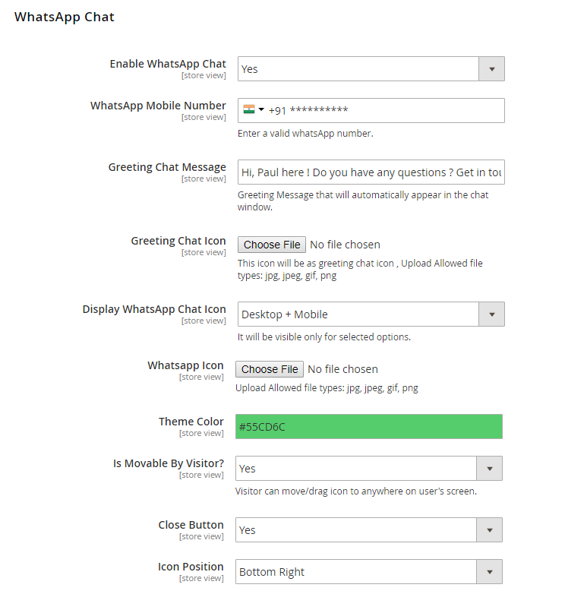The image size is (565, 613).
Task: Click Choose File for Greeting Chat Icon
Action: point(272,245)
